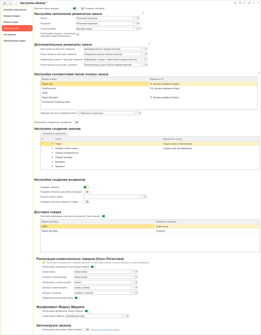Select Обмен заказами section in sidebar

click(x=17, y=28)
